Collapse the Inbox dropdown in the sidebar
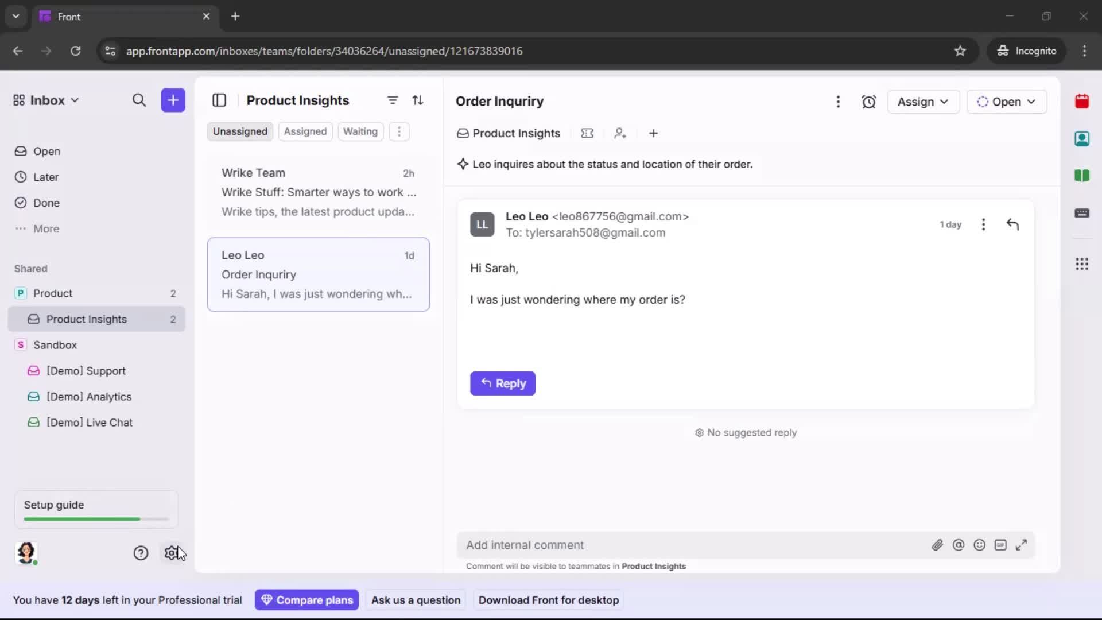 [x=75, y=100]
